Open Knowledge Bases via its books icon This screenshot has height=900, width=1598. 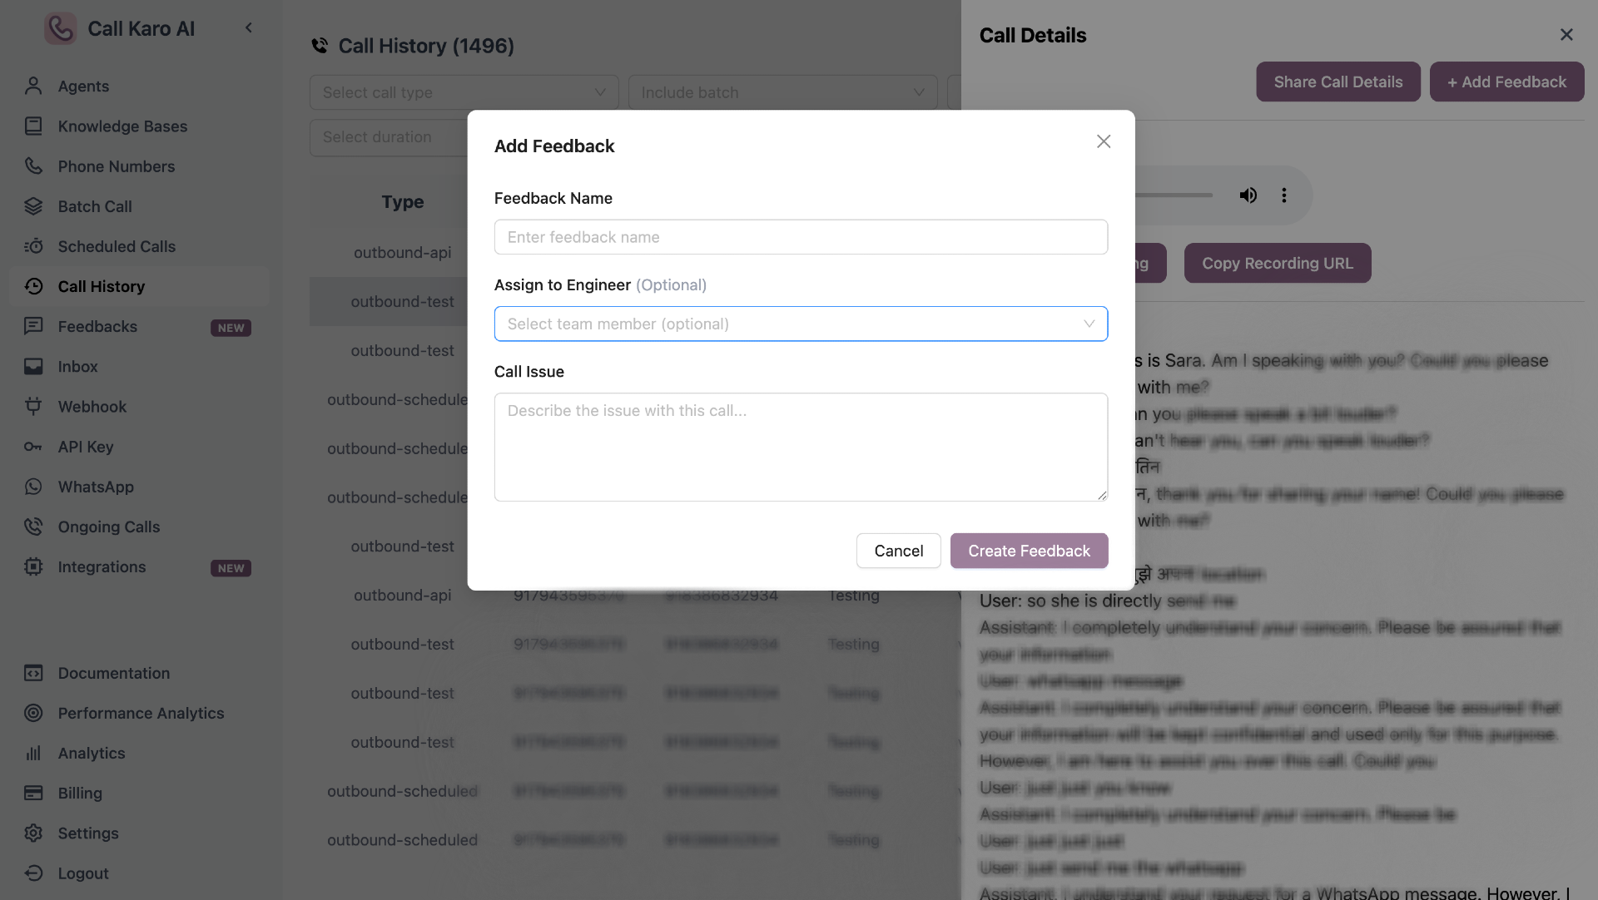[x=33, y=126]
